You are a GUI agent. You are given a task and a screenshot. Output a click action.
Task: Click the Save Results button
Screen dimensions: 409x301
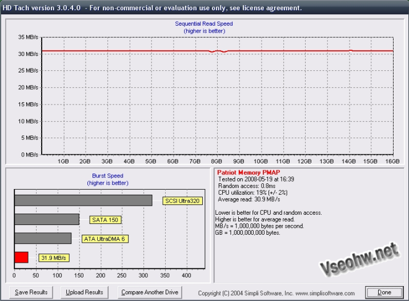pyautogui.click(x=31, y=292)
